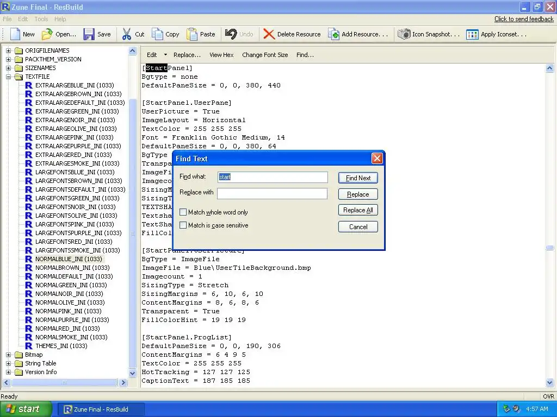This screenshot has height=417, width=557.
Task: Collapse the TEXTFILE tree node
Action: [x=9, y=77]
